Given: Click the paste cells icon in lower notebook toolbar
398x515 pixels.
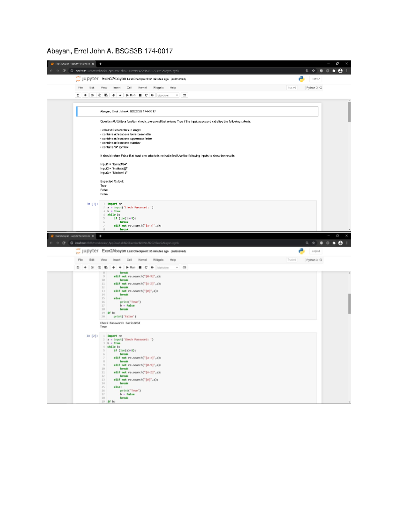Looking at the screenshot, I should [106, 267].
